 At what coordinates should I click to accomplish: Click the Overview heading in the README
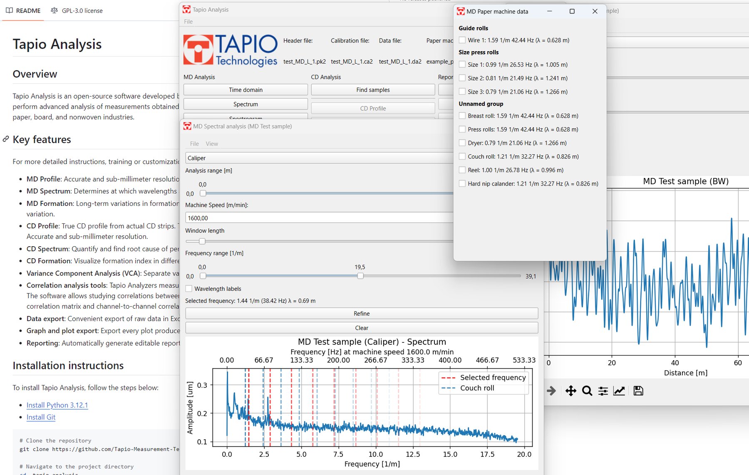pos(35,74)
